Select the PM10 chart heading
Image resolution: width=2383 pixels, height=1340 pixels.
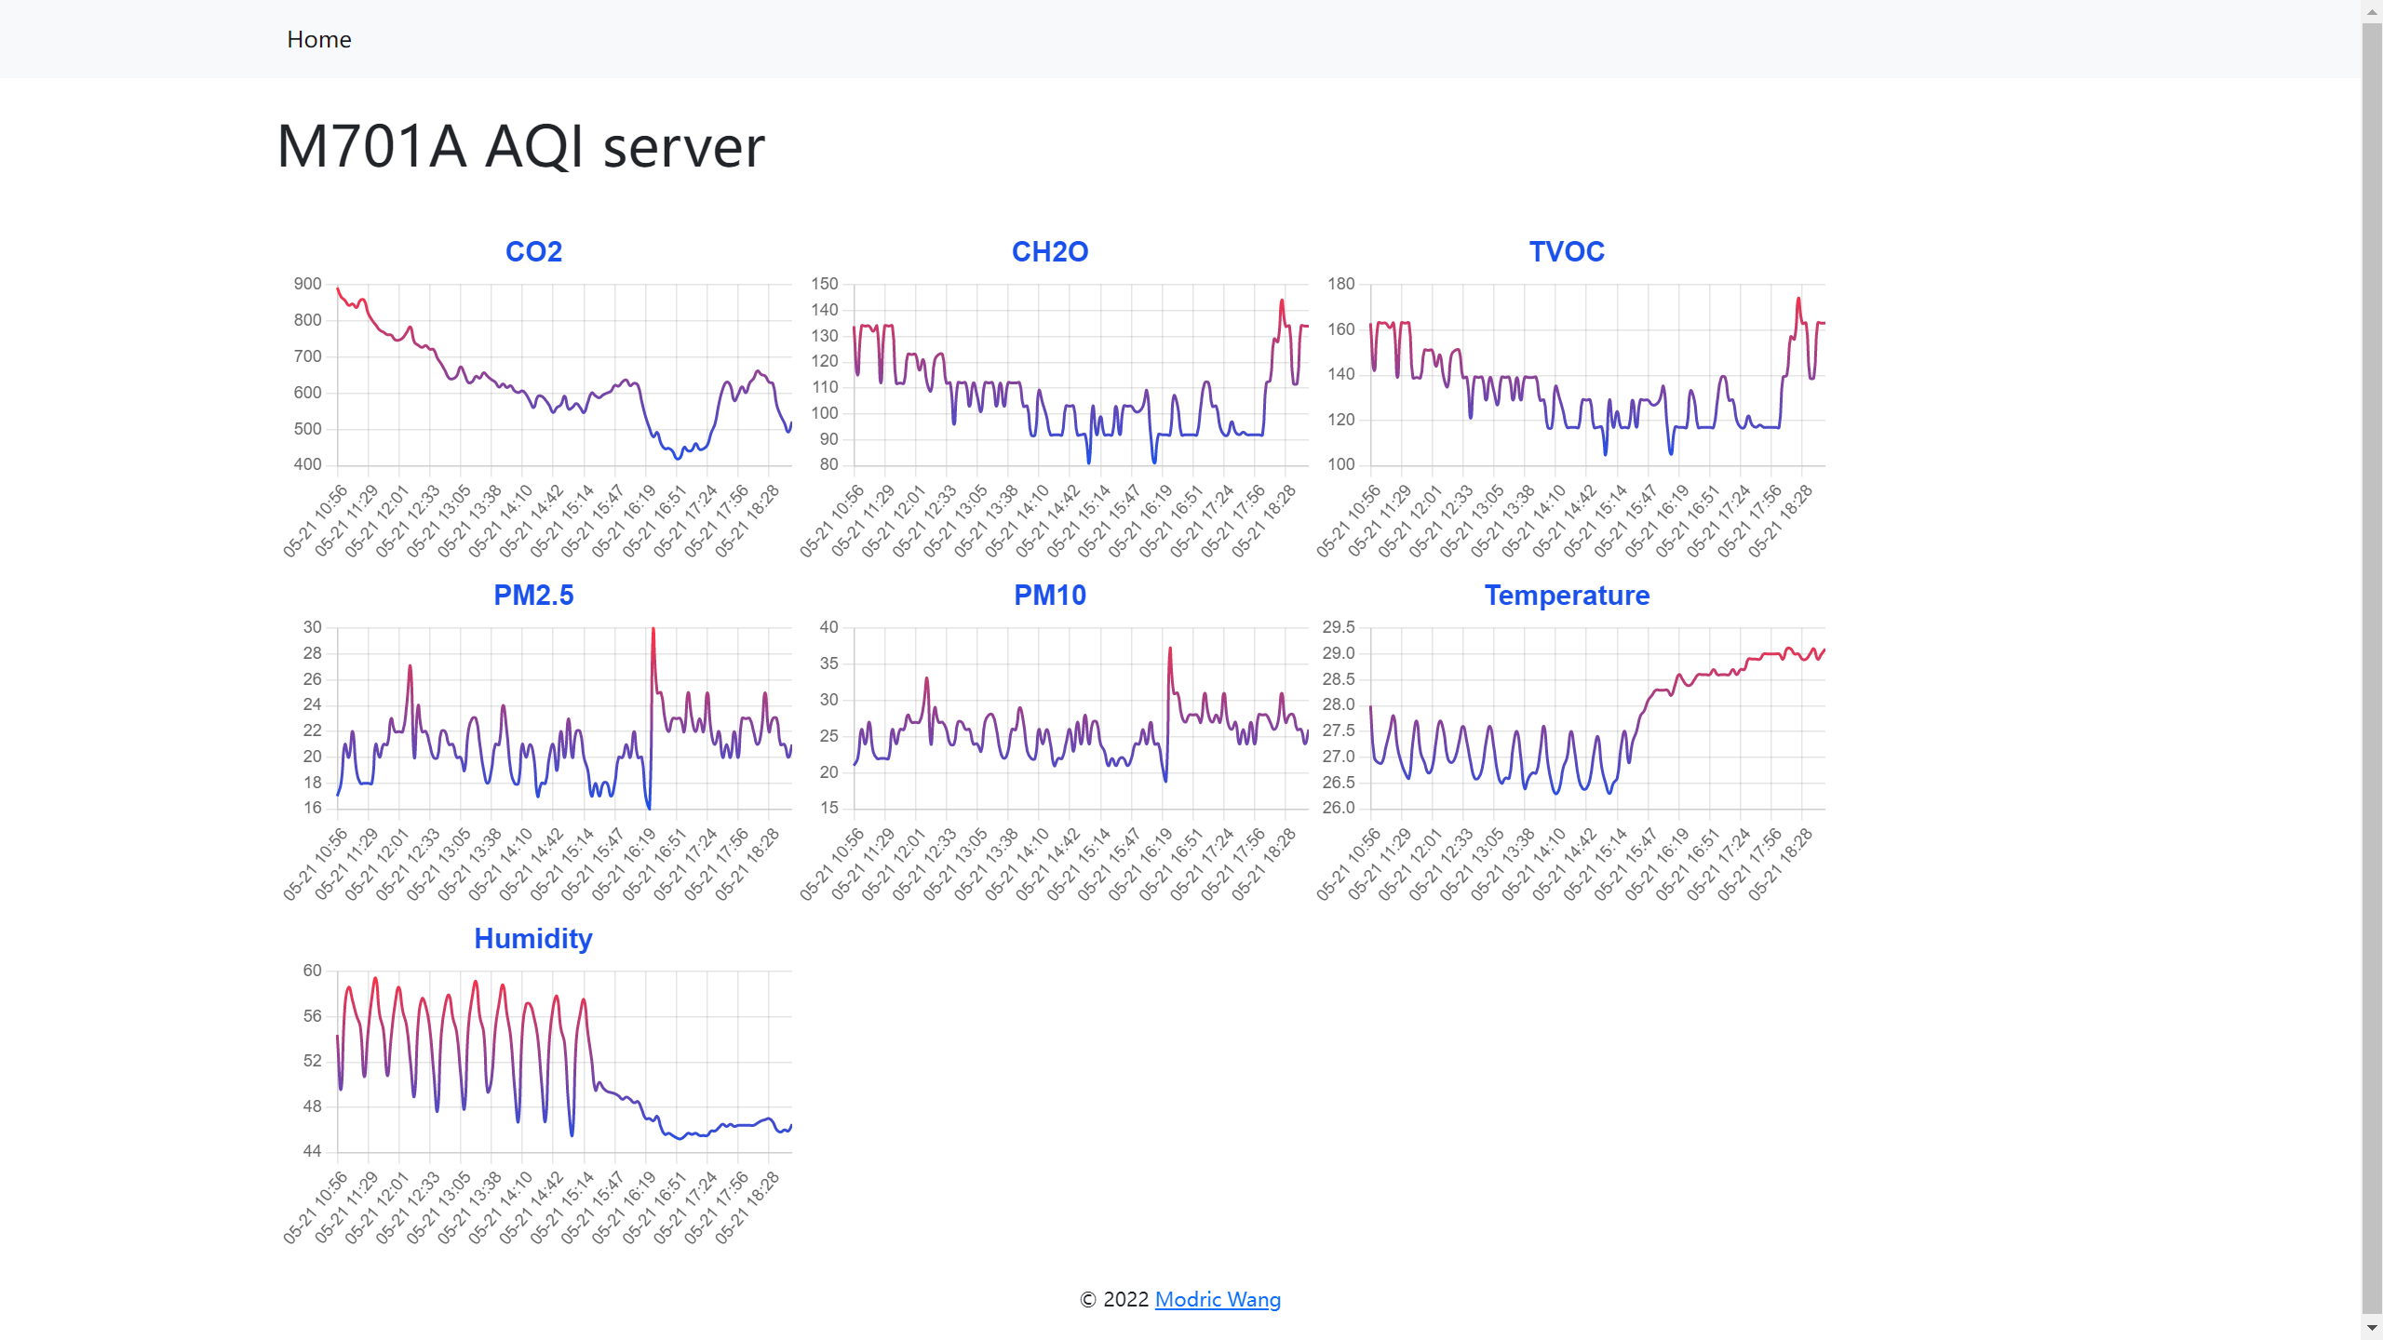point(1049,595)
